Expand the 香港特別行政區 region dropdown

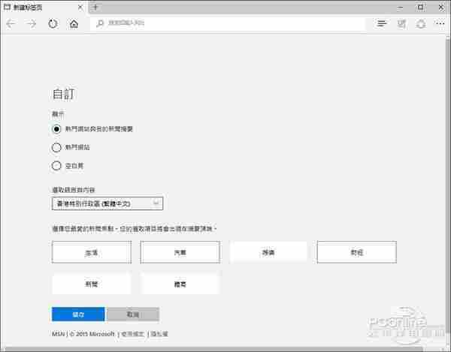(107, 203)
